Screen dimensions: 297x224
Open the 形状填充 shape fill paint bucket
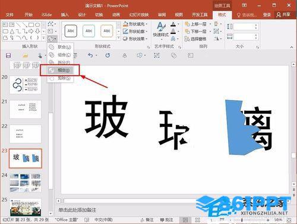[x=125, y=24]
